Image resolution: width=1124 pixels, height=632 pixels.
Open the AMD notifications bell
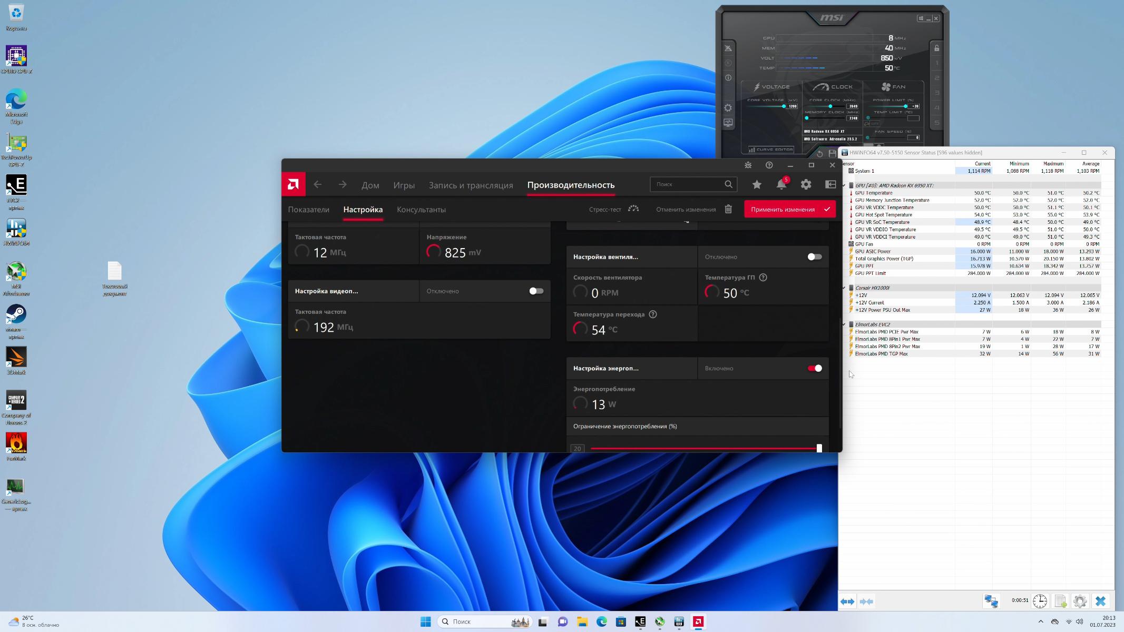[x=781, y=184]
